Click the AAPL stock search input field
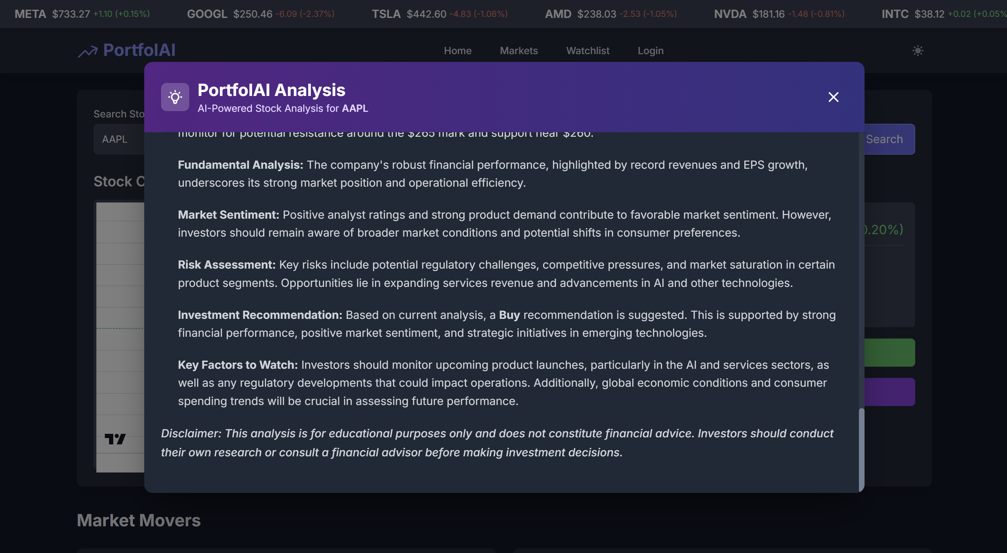 click(x=117, y=139)
